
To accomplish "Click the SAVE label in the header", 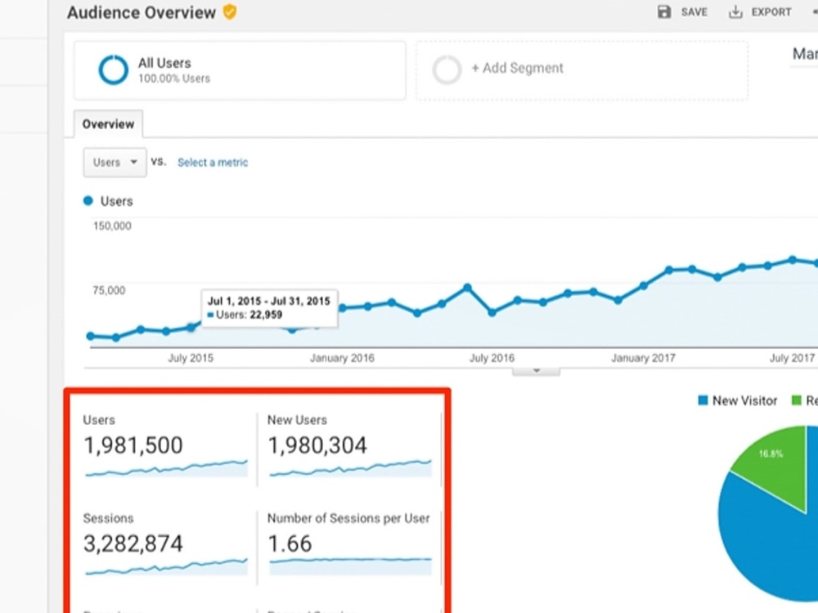I will click(694, 12).
